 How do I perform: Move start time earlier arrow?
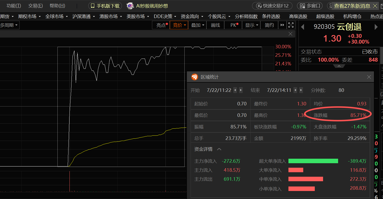click(235, 90)
